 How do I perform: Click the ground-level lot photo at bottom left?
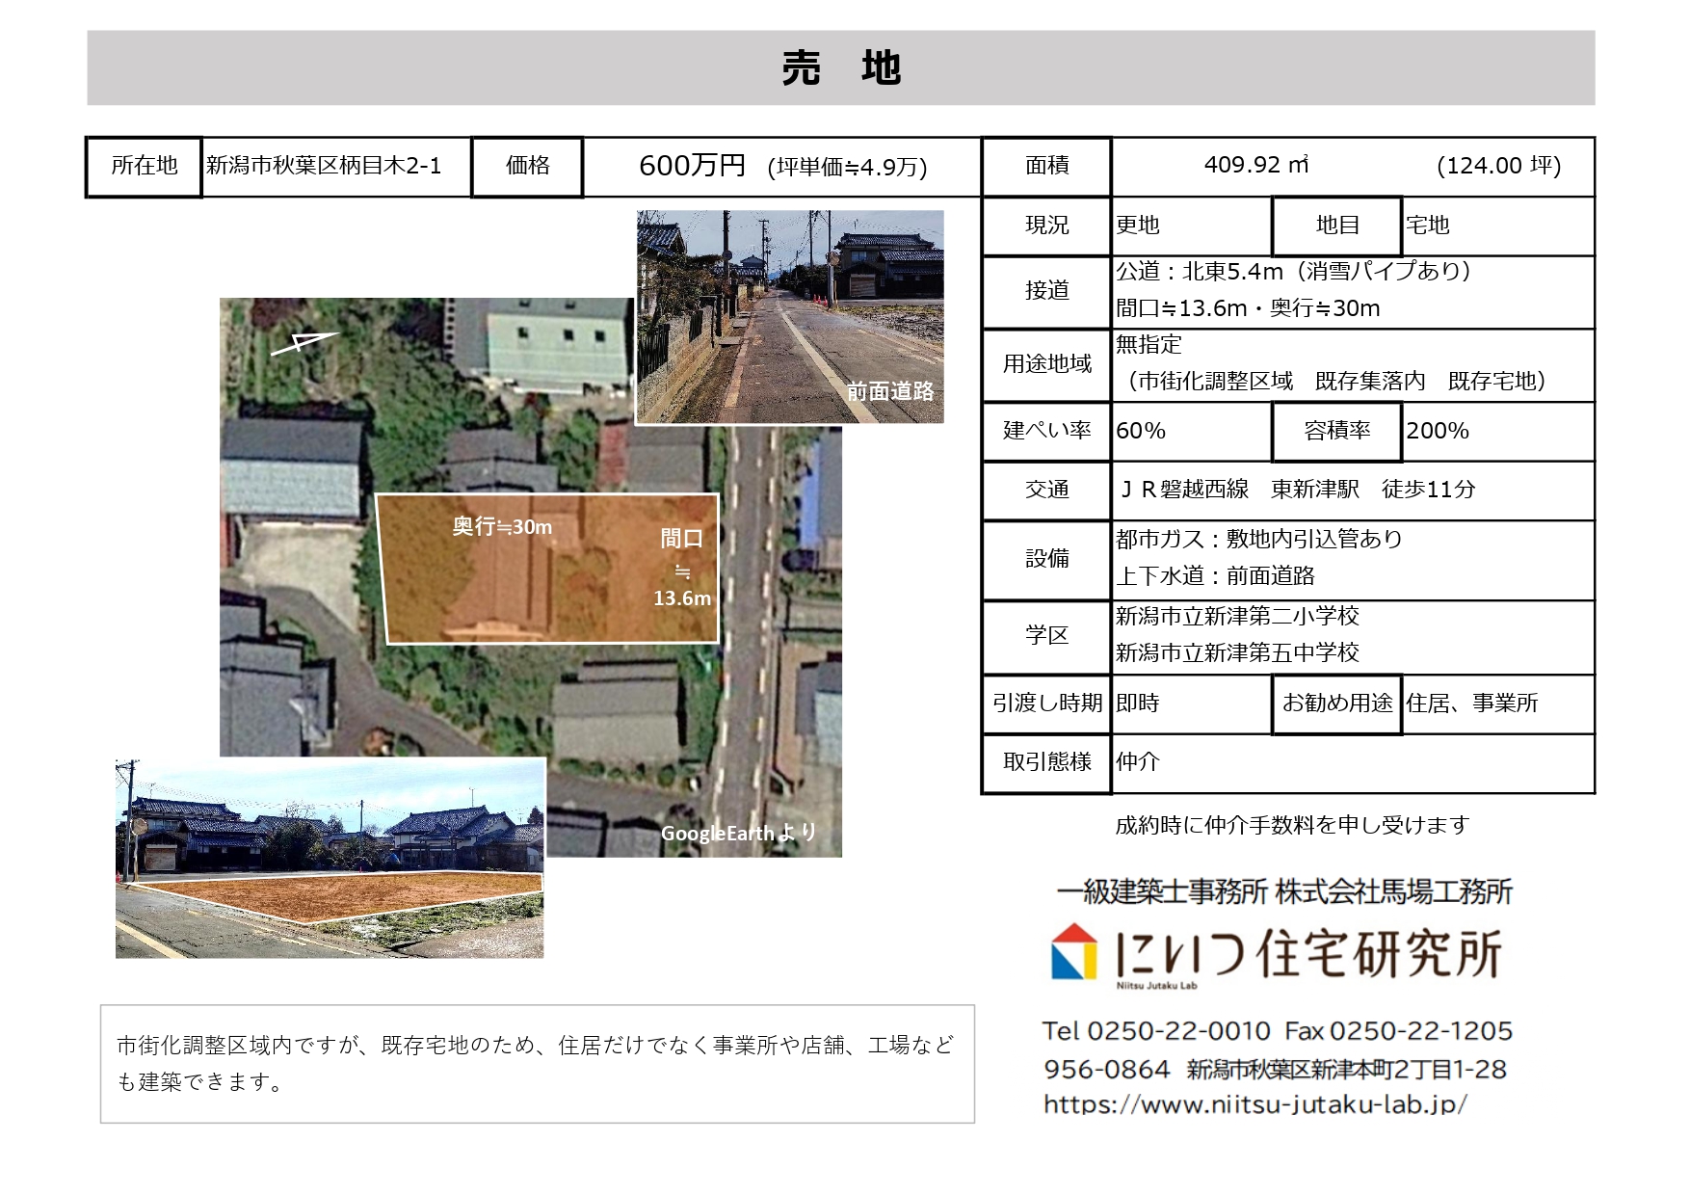click(x=329, y=858)
